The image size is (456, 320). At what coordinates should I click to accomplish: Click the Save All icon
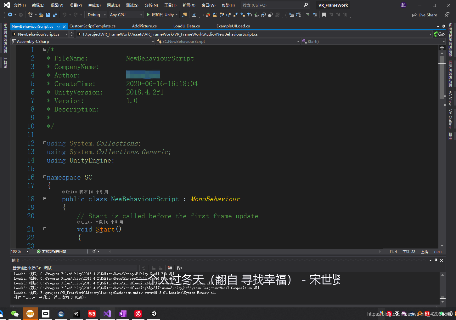(54, 14)
